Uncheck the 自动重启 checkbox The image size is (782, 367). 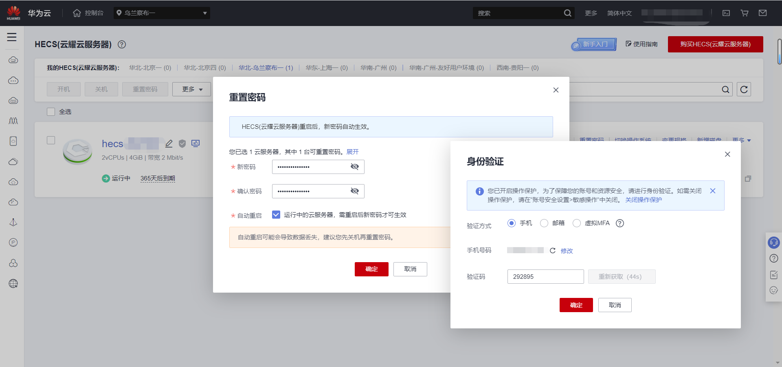(x=276, y=215)
